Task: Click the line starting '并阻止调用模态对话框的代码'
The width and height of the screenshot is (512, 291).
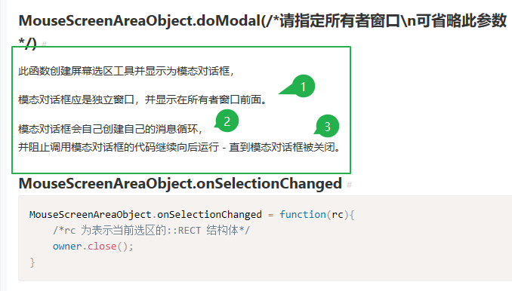Action: click(x=179, y=147)
